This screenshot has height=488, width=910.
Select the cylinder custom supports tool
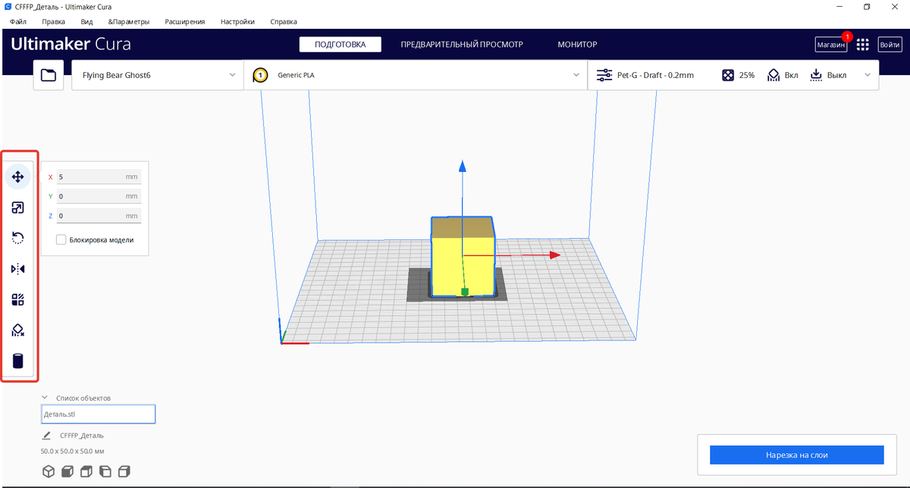pyautogui.click(x=18, y=361)
